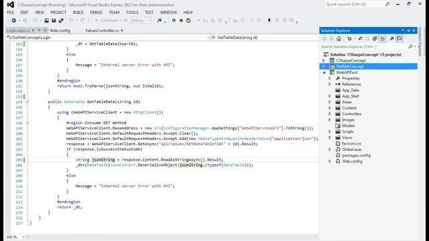Viewport: 429px width, 241px height.
Task: Toggle Preview Selected Items in Solution Explorer
Action: pyautogui.click(x=400, y=39)
